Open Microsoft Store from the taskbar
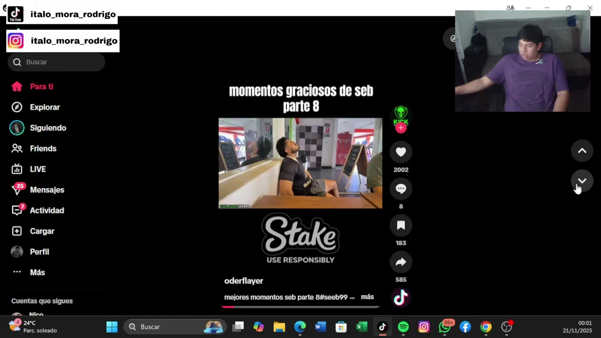Image resolution: width=601 pixels, height=338 pixels. tap(341, 327)
